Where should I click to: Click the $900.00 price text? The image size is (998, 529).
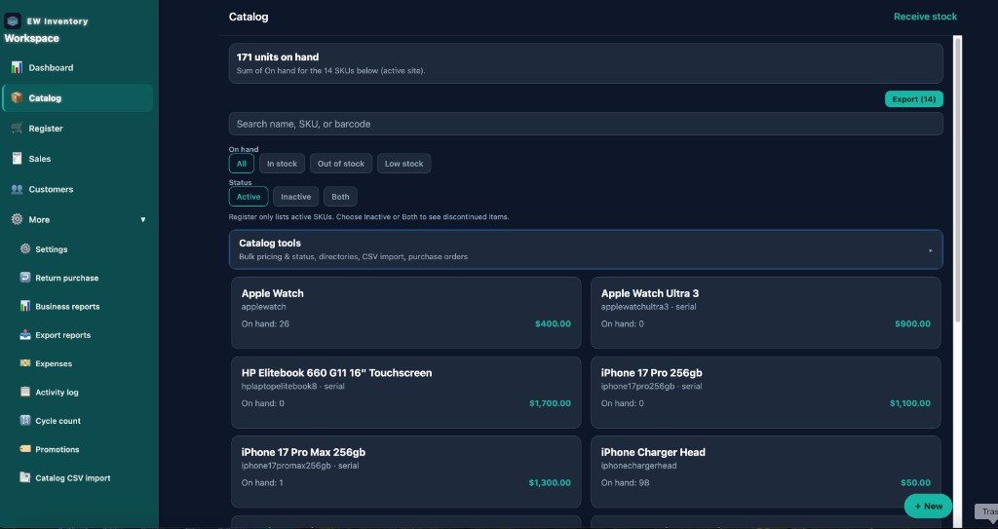point(912,324)
